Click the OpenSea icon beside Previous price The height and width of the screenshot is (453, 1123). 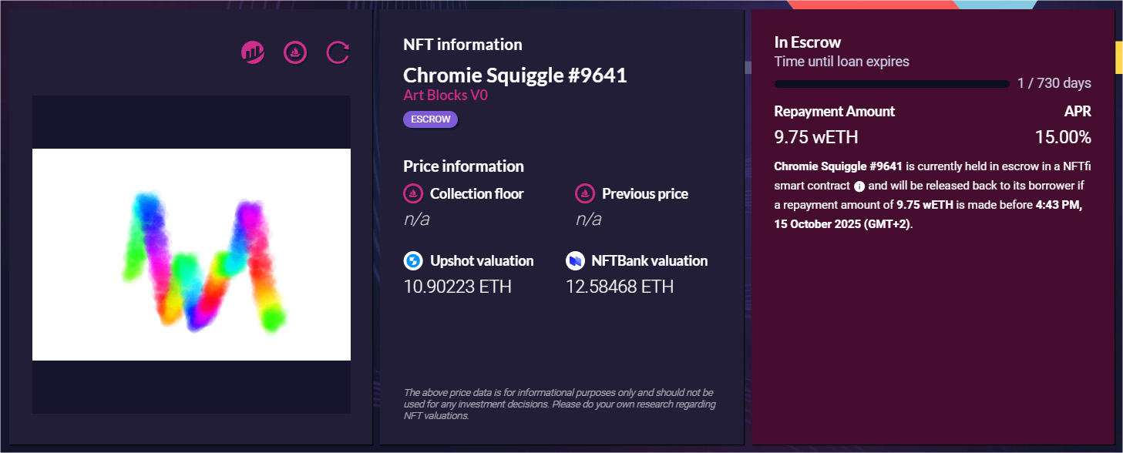point(585,193)
